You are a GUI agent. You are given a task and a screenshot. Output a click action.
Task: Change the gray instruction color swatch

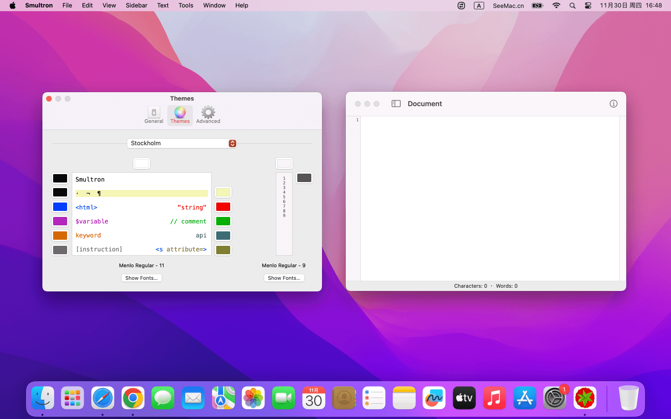pyautogui.click(x=60, y=250)
